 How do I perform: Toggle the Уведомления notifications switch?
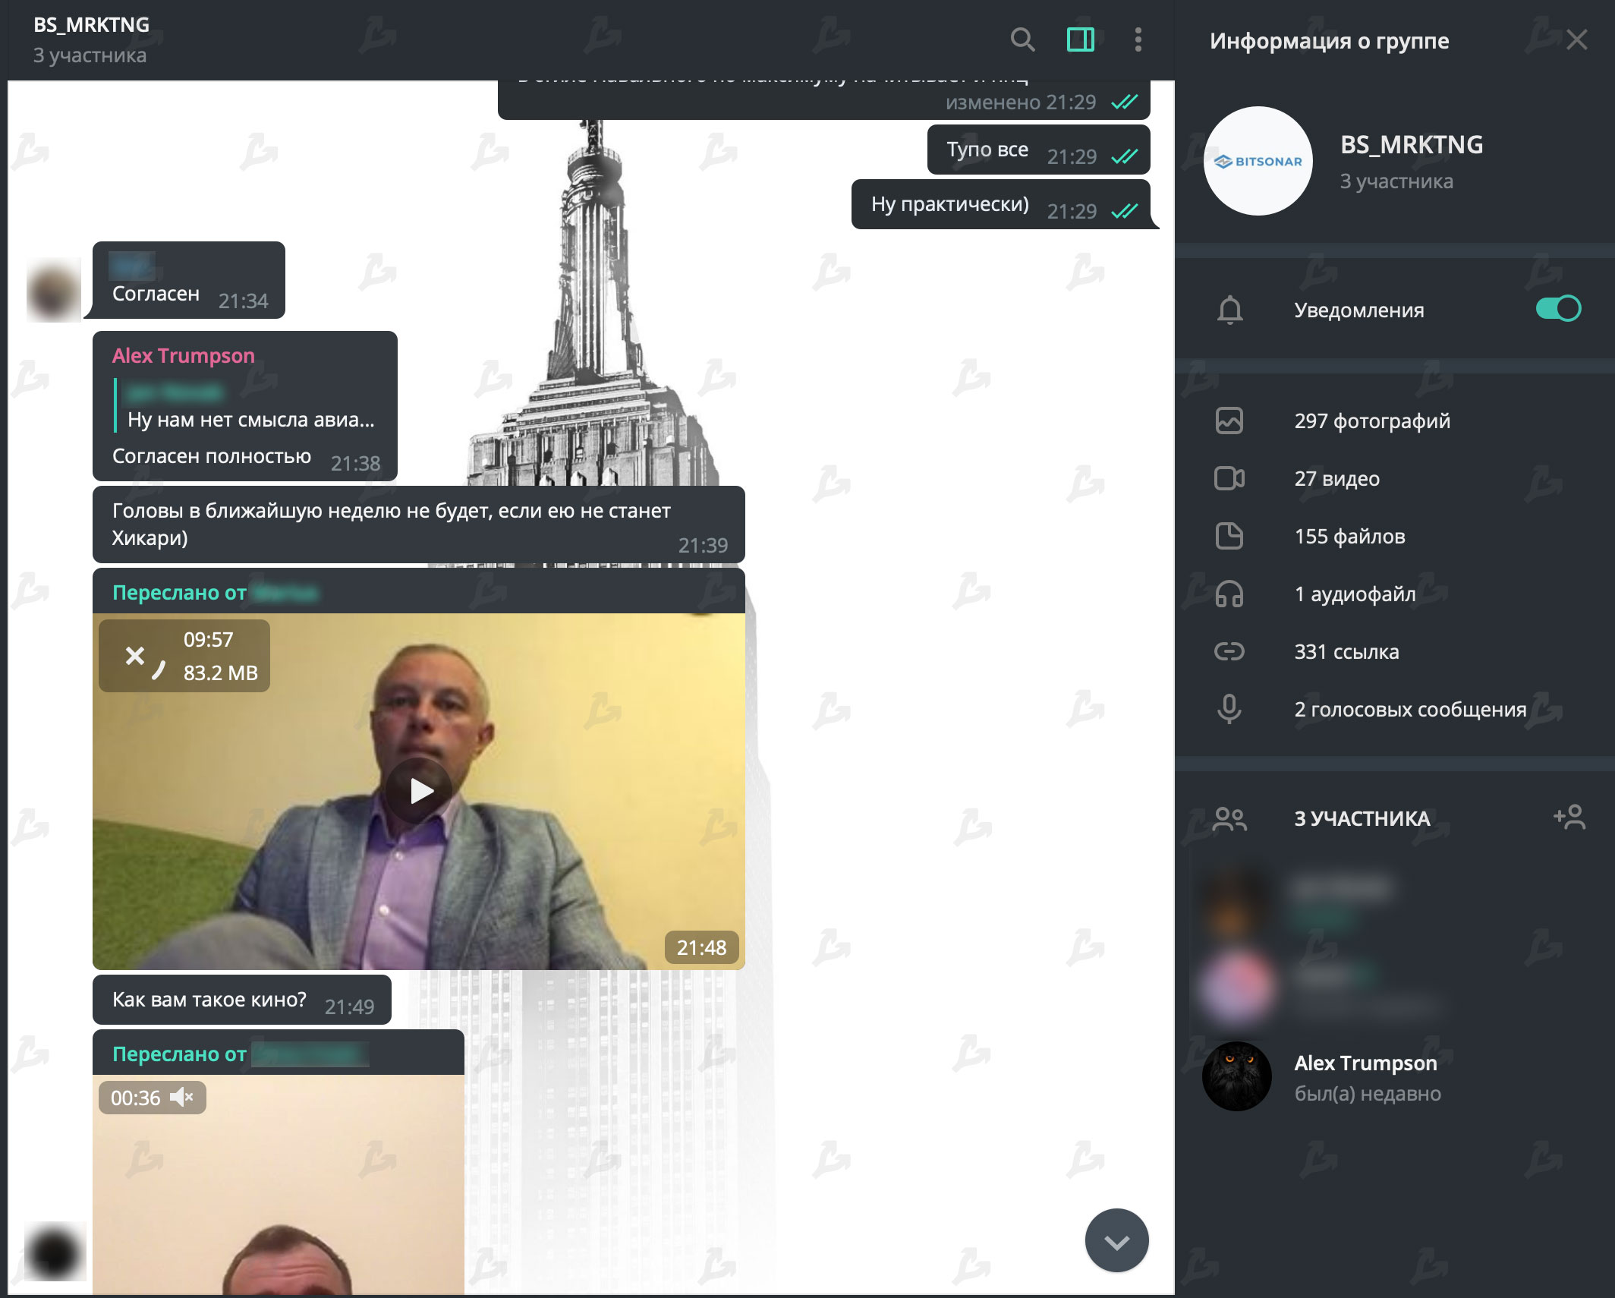point(1557,309)
